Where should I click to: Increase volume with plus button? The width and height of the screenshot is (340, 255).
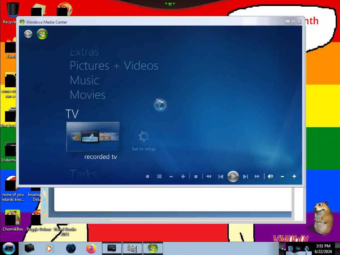[294, 177]
